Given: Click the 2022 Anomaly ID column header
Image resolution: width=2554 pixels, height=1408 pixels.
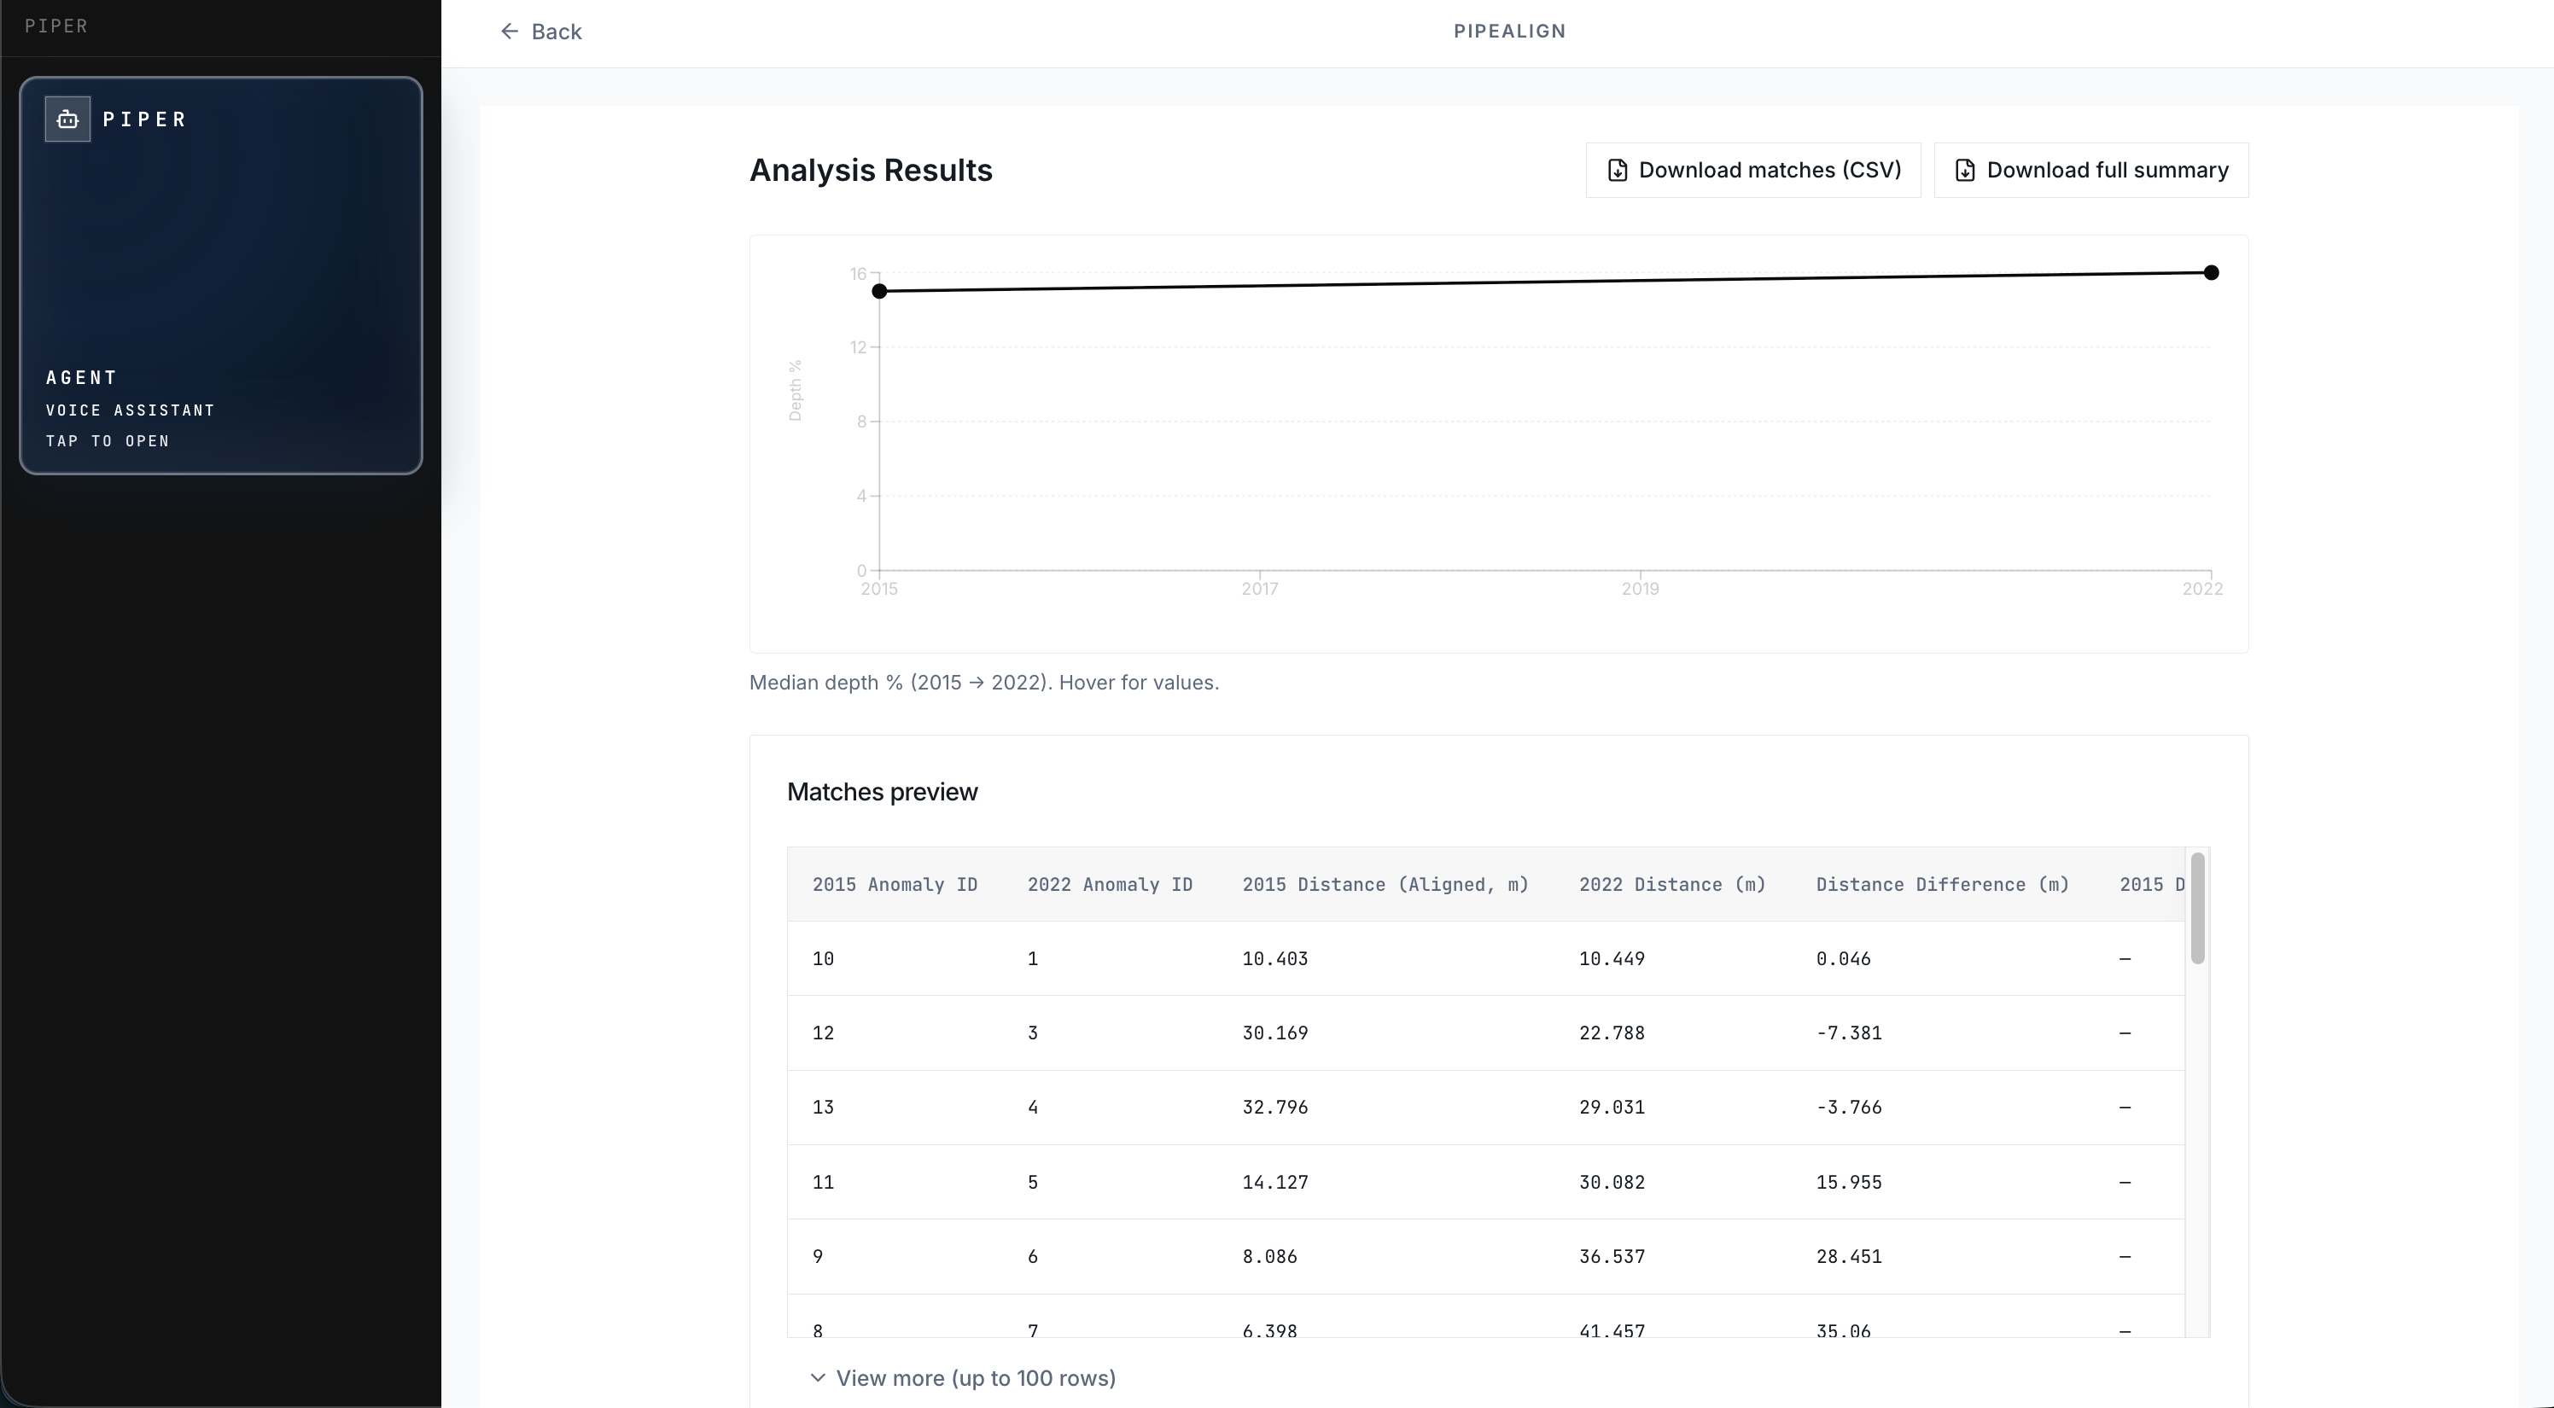Looking at the screenshot, I should click(1110, 885).
